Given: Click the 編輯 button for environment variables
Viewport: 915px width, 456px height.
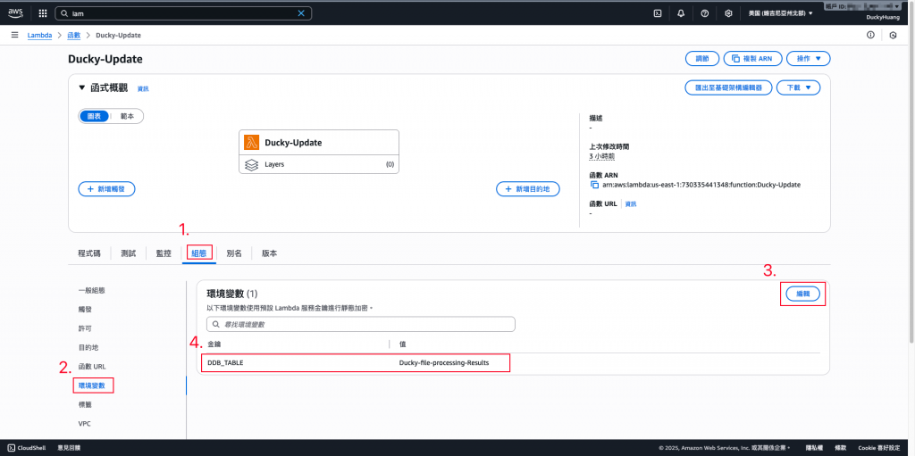Looking at the screenshot, I should pos(803,294).
